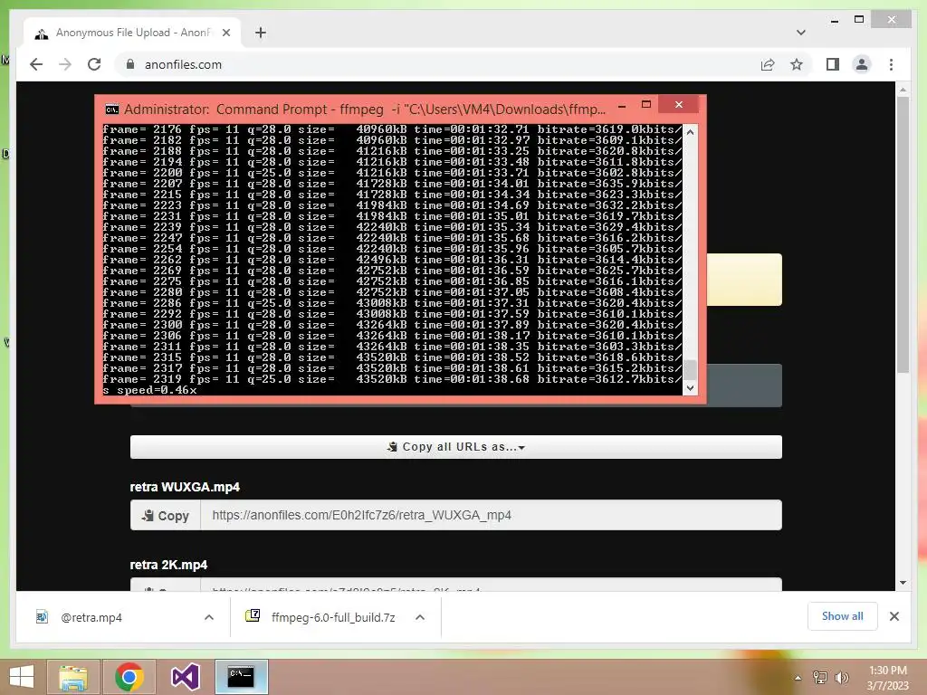The height and width of the screenshot is (695, 927).
Task: Open the @retra.mp4 download item
Action: 91,617
